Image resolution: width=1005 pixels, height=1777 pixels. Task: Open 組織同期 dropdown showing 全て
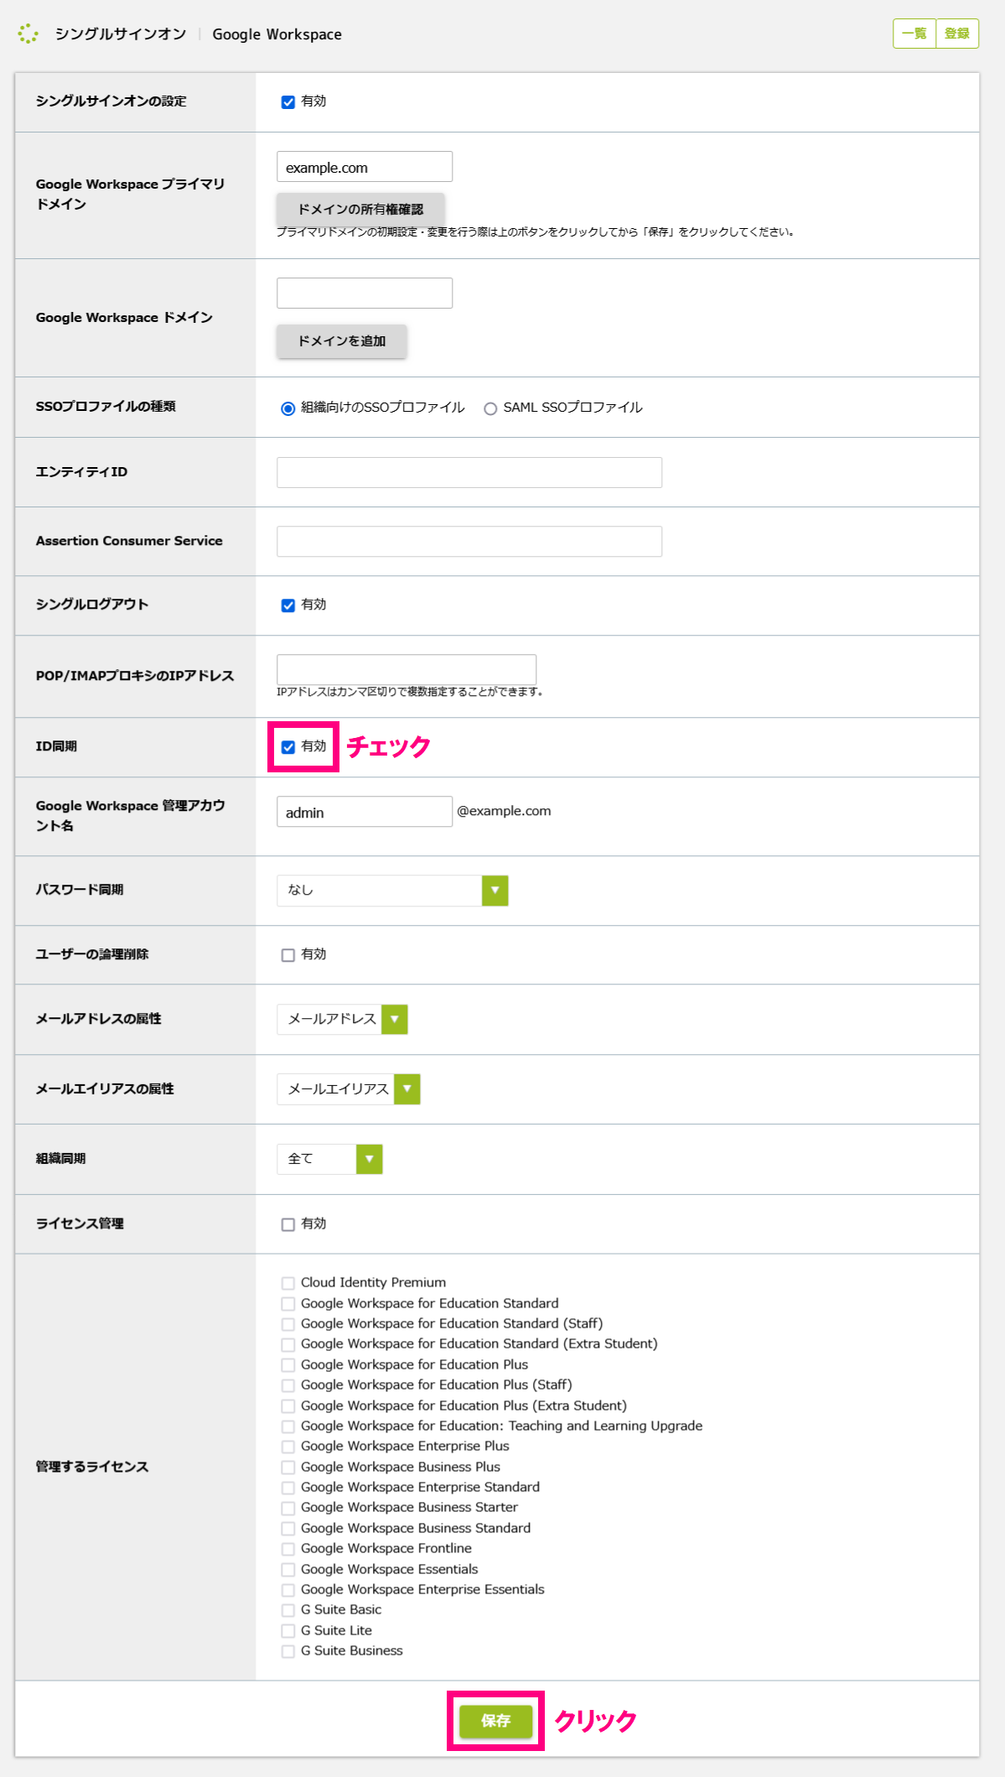329,1159
